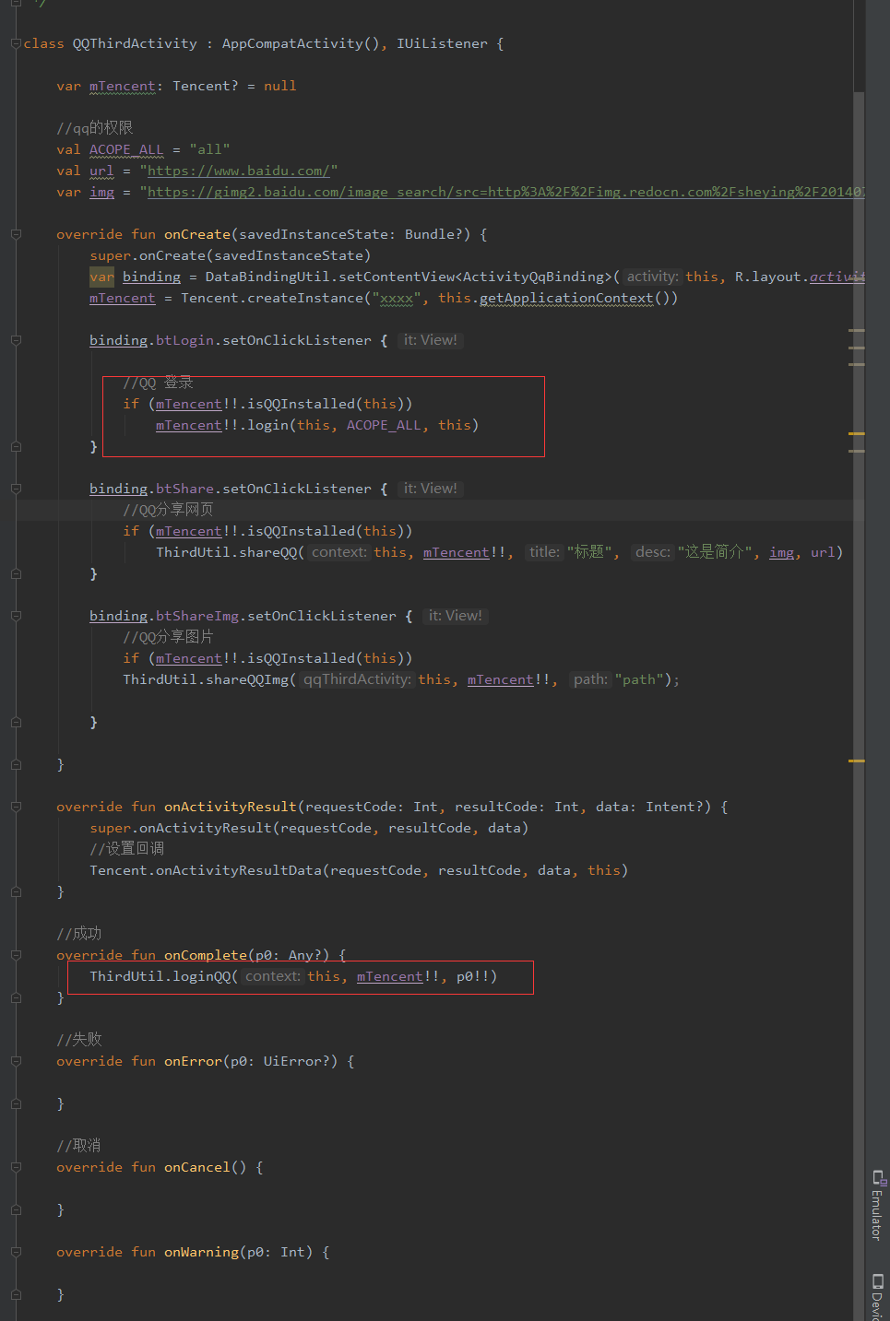Collapse the onCreate function fold marker
The height and width of the screenshot is (1321, 890).
pyautogui.click(x=16, y=234)
